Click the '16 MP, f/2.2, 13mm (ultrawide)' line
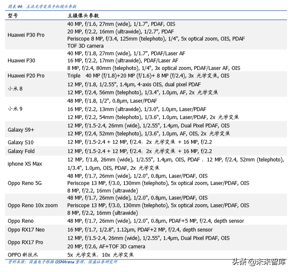The height and width of the screenshot is (272, 292). click(x=137, y=109)
